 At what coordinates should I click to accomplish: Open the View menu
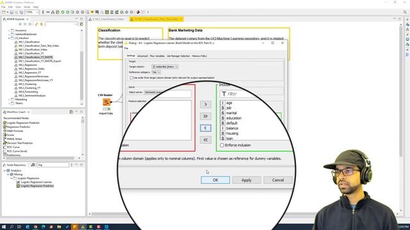tap(19, 7)
